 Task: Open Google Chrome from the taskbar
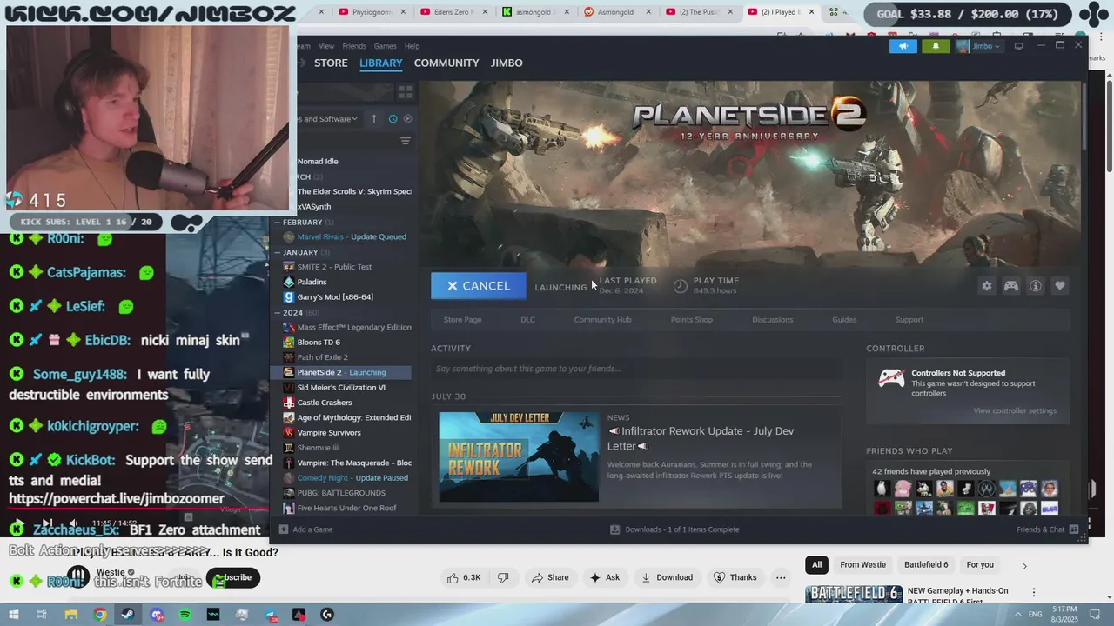tap(100, 615)
